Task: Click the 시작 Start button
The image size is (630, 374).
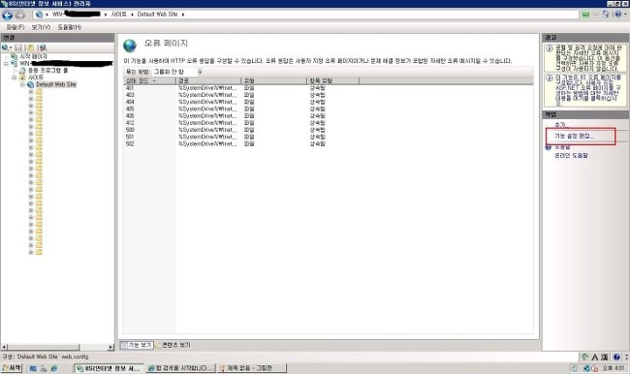Action: [12, 368]
